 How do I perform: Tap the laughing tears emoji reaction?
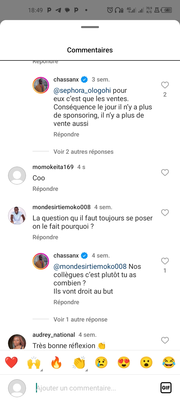[x=169, y=363]
